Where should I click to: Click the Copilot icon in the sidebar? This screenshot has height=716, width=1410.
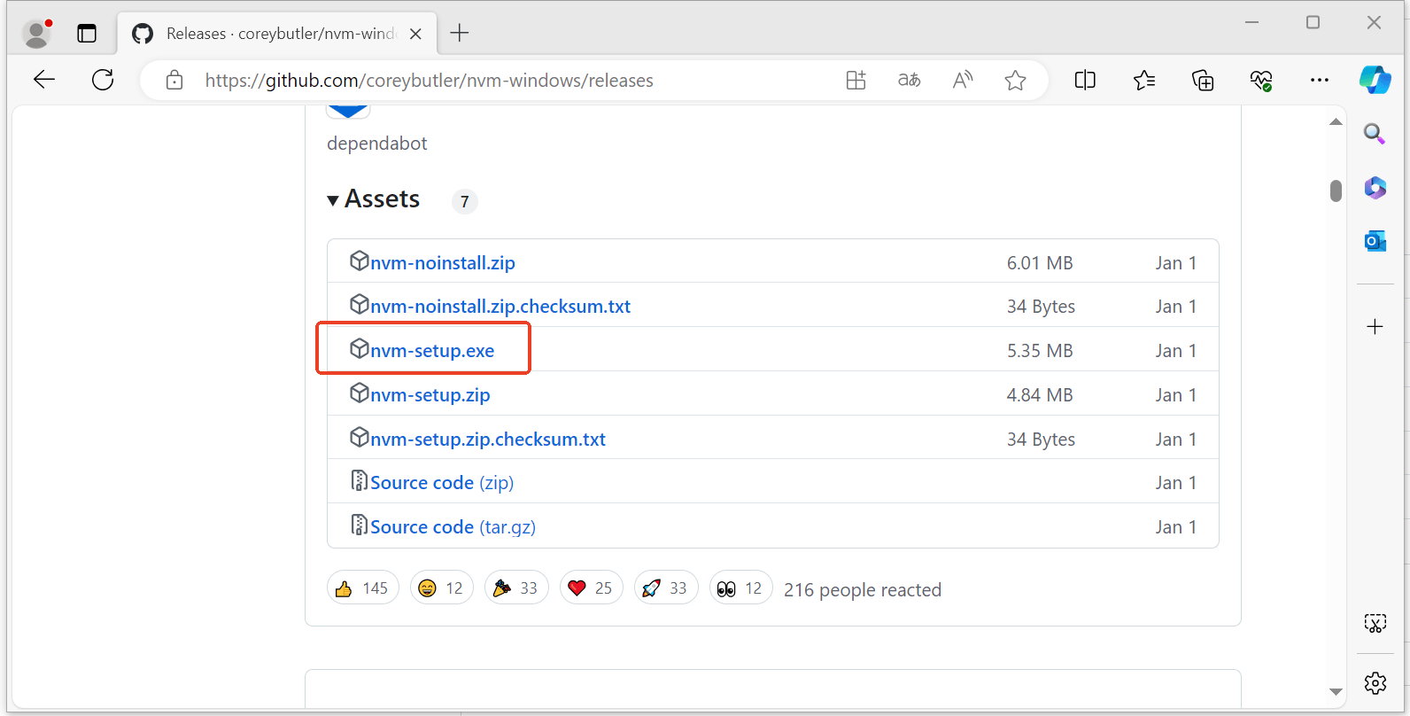[x=1375, y=80]
